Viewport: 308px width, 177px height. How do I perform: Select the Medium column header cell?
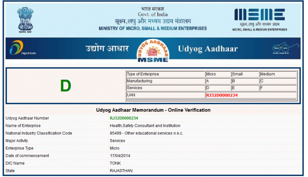pos(278,74)
